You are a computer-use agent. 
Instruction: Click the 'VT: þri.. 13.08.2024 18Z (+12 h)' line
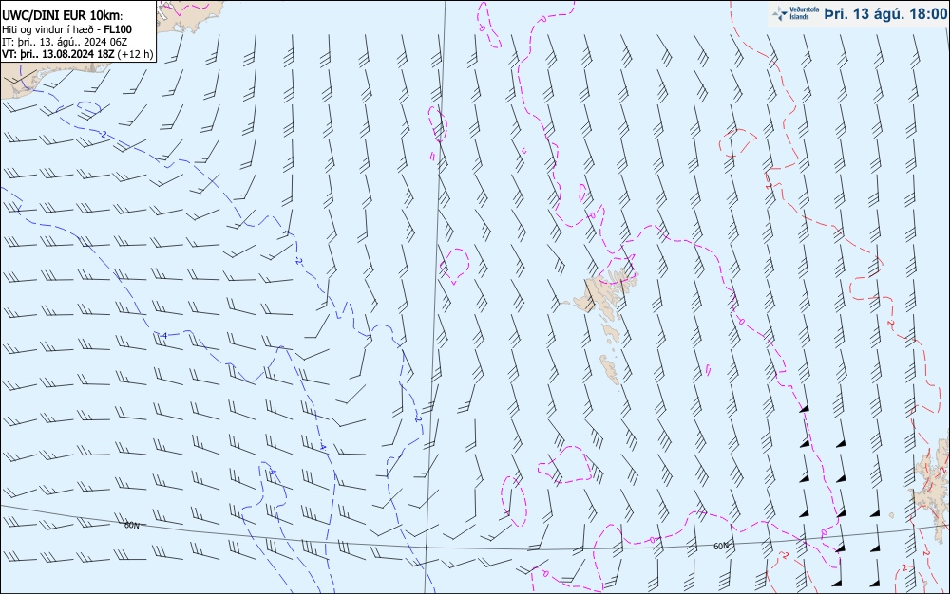tap(78, 54)
